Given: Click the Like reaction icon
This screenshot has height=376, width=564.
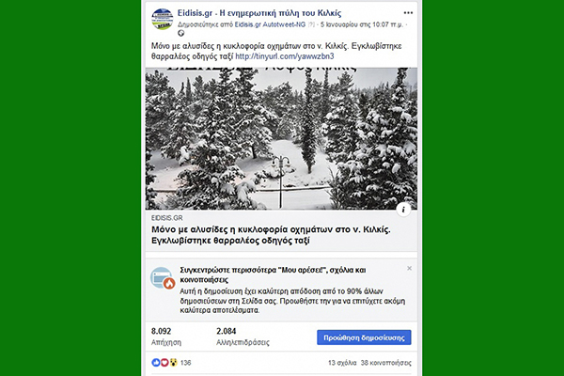Looking at the screenshot, I should pos(155,362).
